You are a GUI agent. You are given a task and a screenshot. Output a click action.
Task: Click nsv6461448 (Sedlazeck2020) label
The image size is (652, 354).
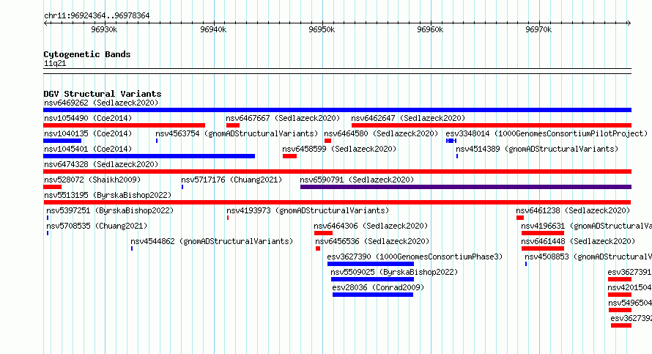coord(578,241)
